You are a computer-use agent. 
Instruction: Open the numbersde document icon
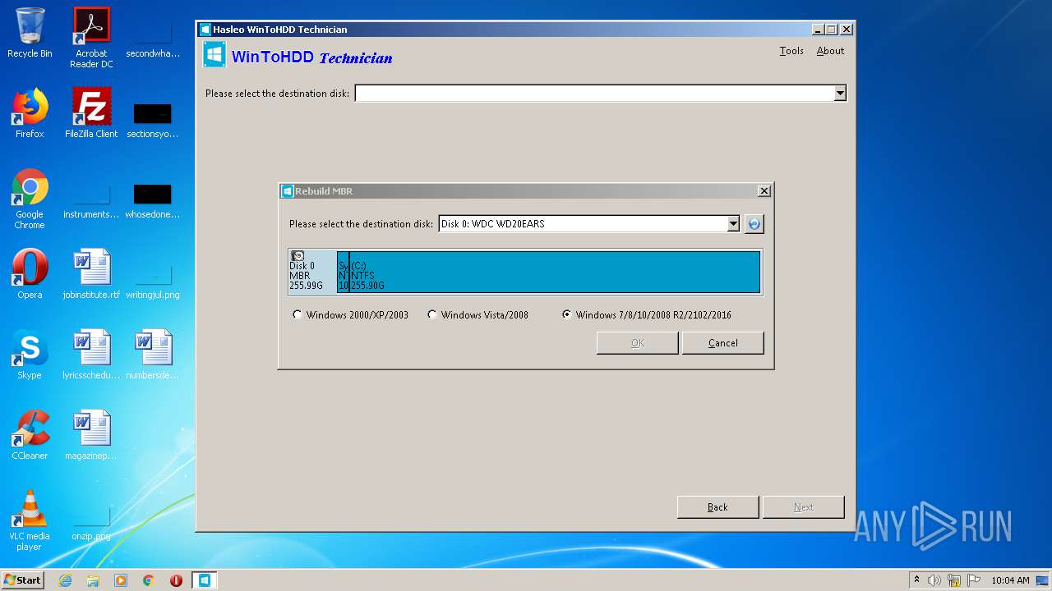click(153, 355)
